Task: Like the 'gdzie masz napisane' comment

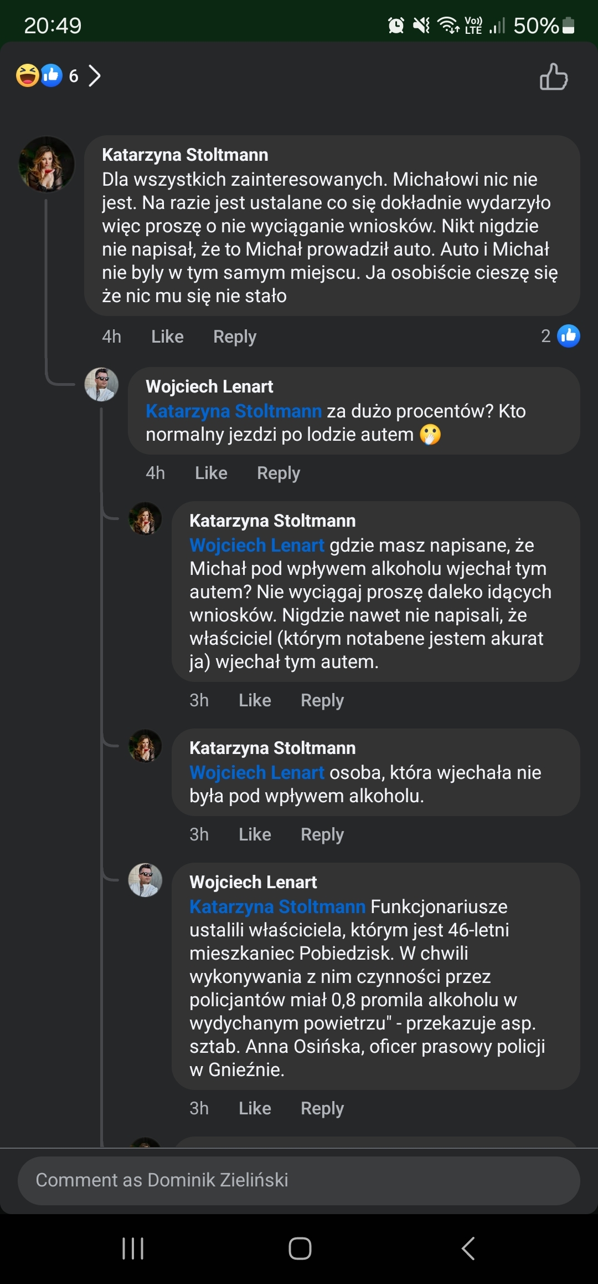Action: coord(255,700)
